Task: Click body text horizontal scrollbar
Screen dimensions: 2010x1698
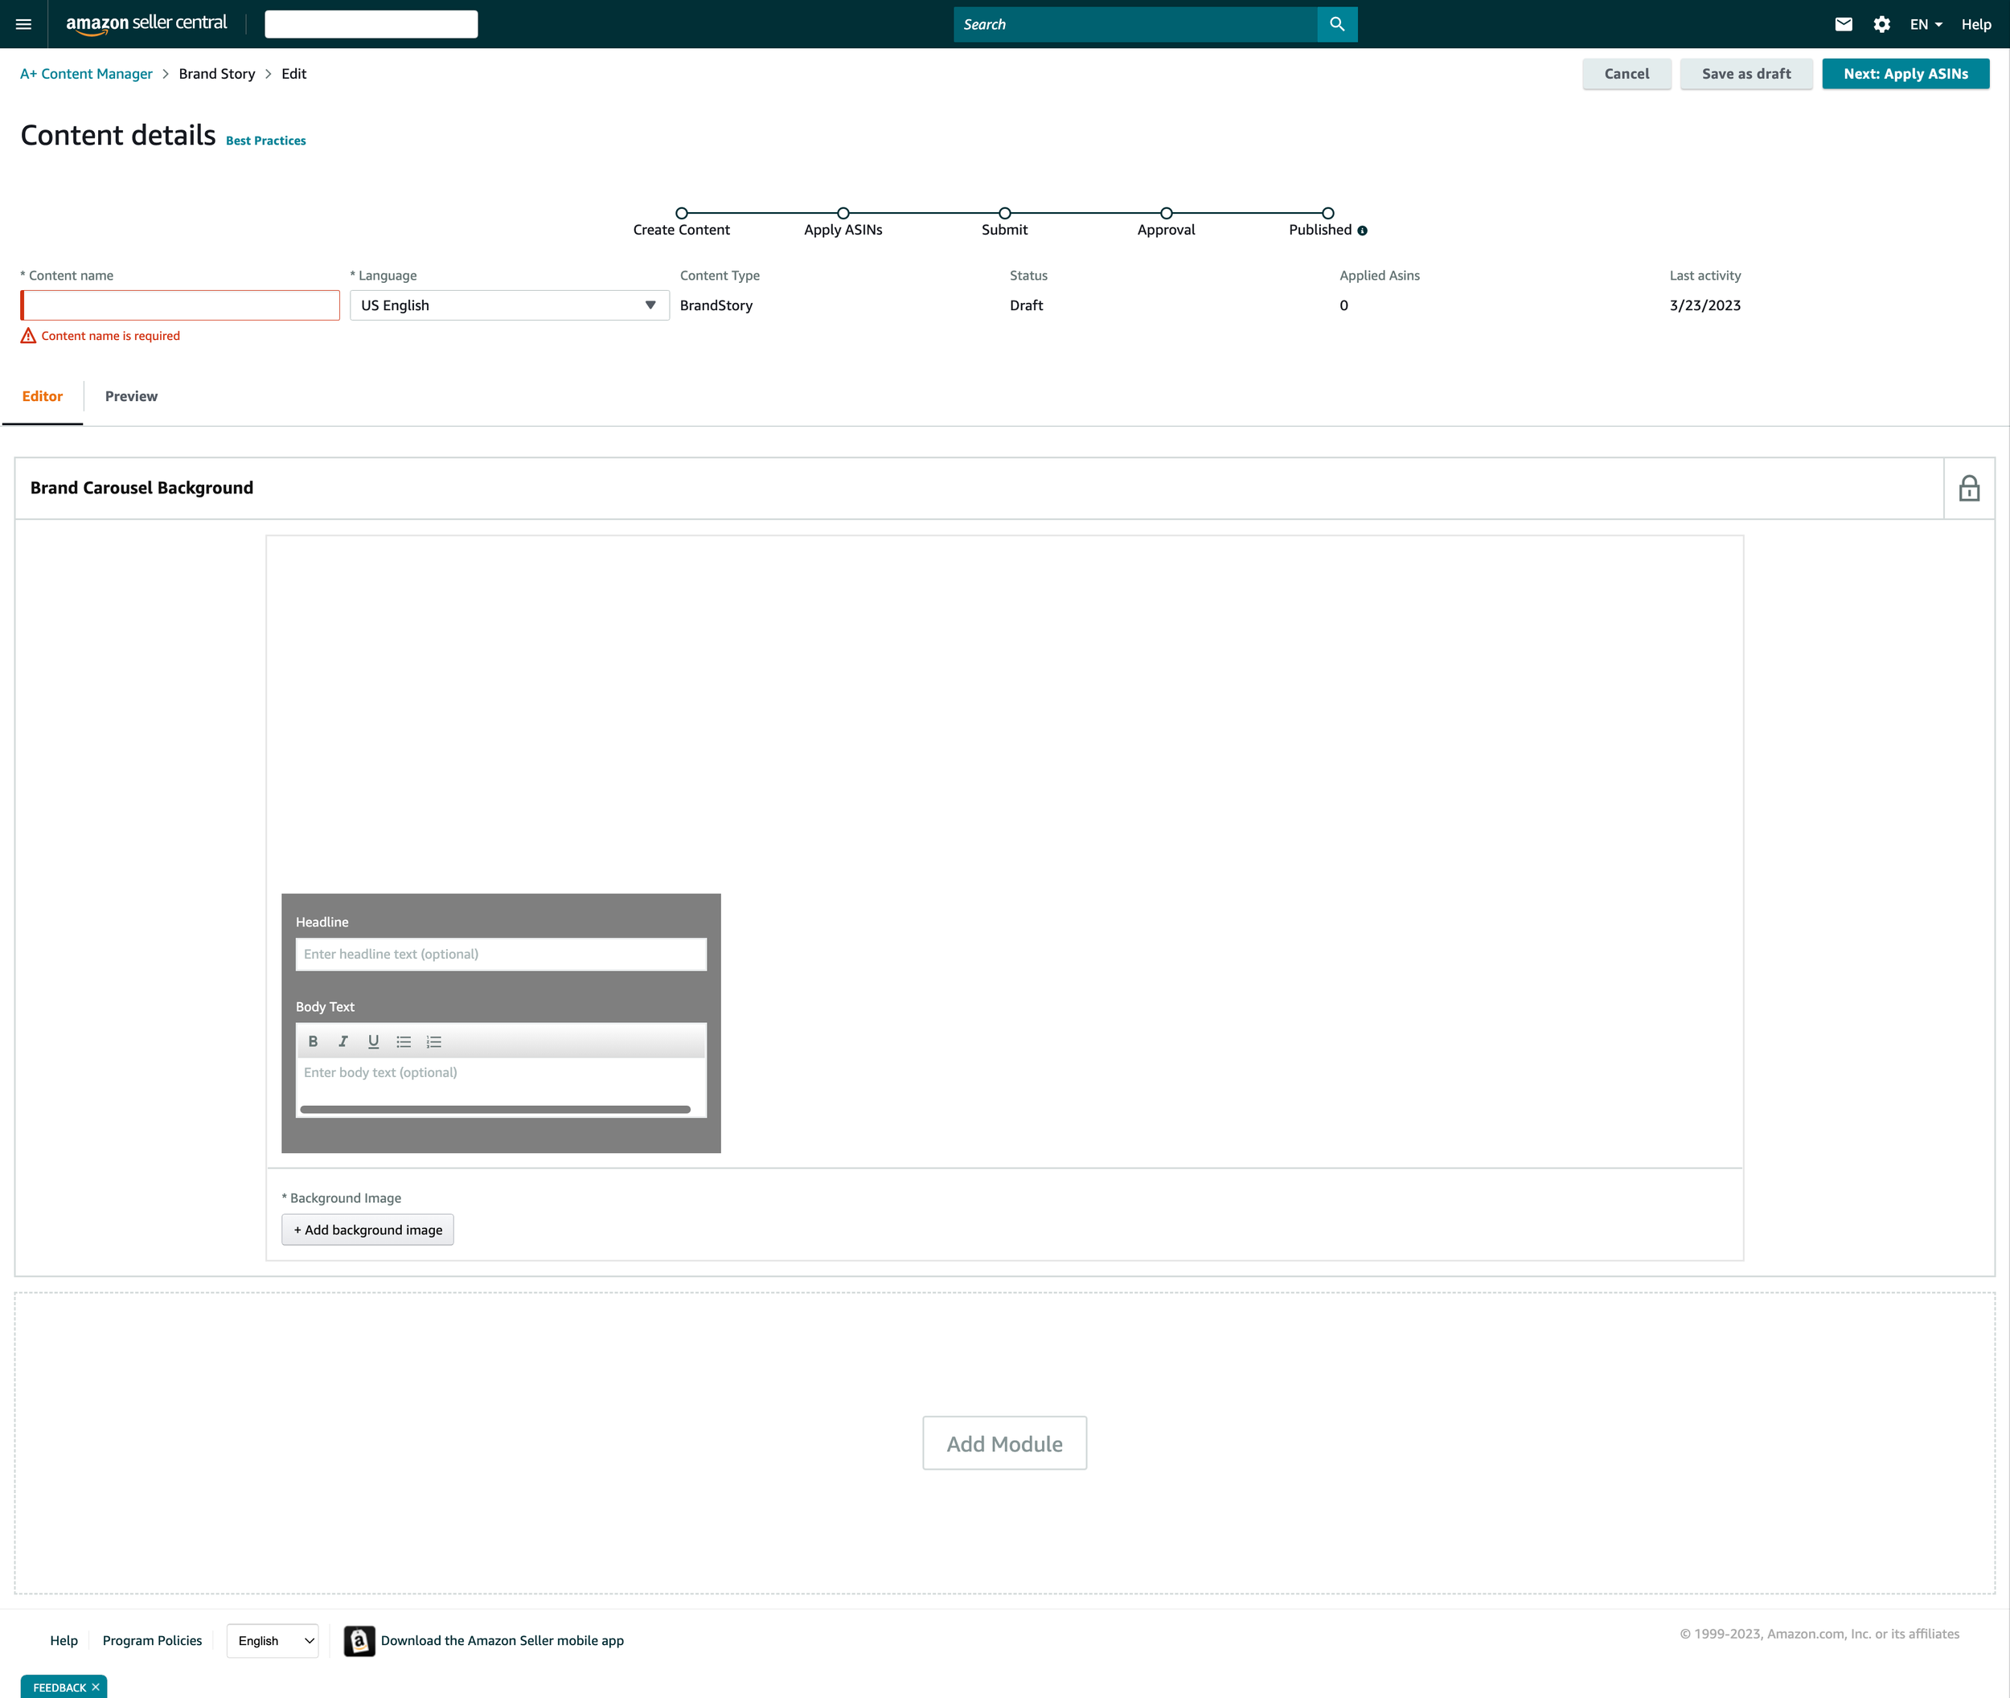Action: tap(495, 1109)
